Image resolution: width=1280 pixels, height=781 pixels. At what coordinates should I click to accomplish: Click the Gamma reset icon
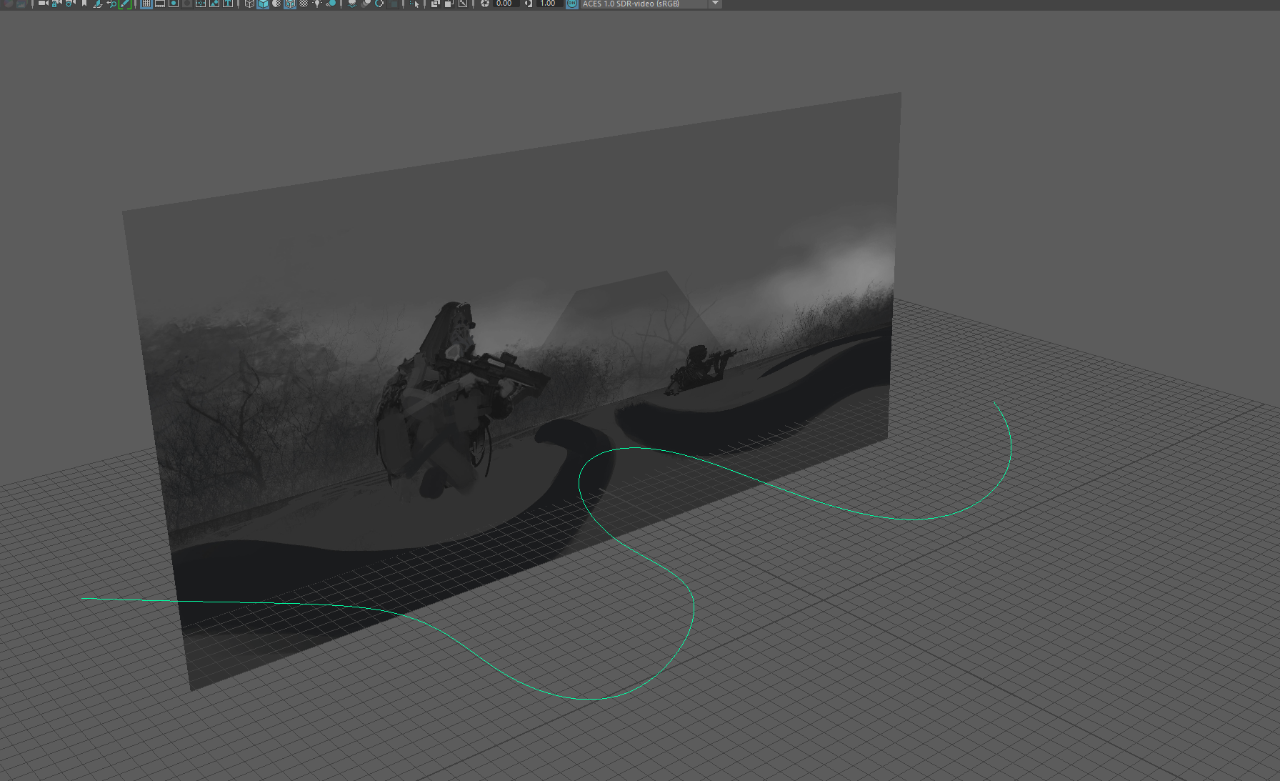529,4
